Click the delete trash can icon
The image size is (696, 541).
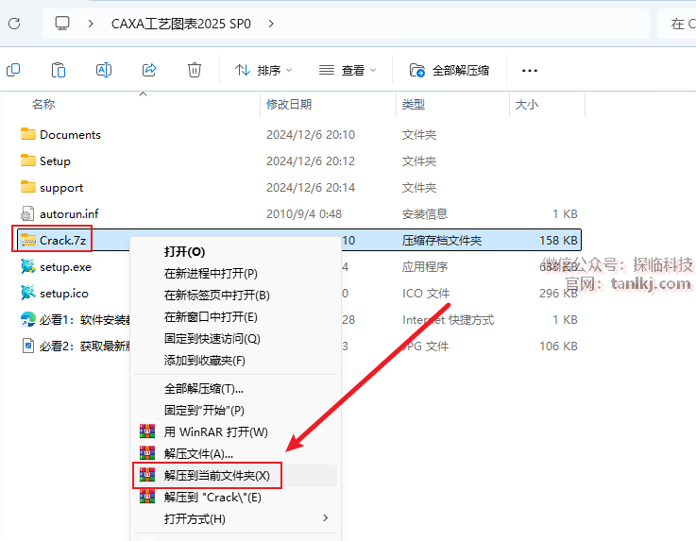click(195, 70)
